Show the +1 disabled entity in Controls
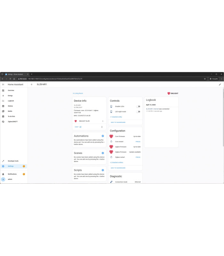 [x=116, y=117]
